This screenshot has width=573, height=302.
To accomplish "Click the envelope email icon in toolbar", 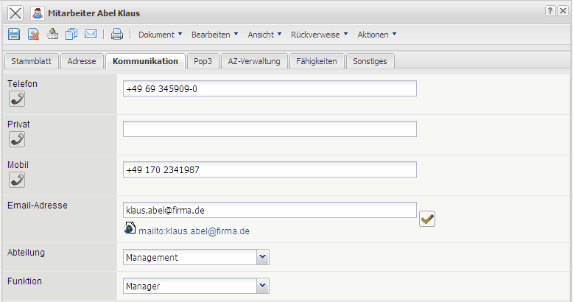I will [91, 34].
